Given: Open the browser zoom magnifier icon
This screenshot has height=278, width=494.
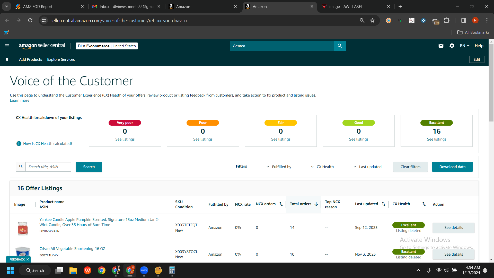Looking at the screenshot, I should click(x=362, y=20).
